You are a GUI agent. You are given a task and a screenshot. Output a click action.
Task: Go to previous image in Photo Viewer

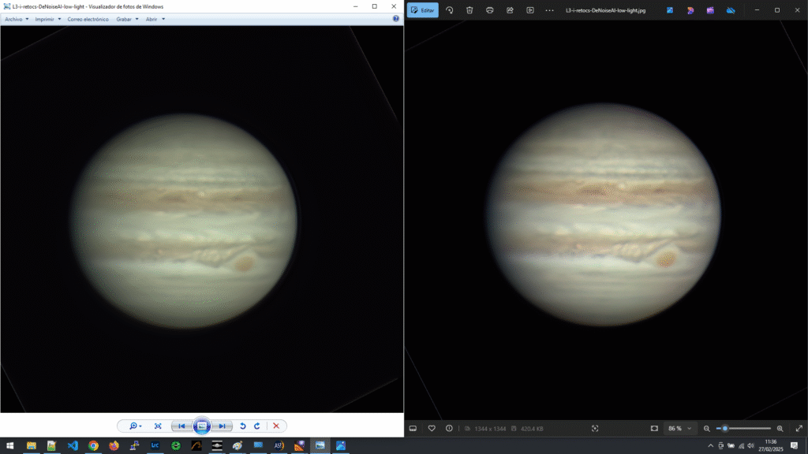coord(181,426)
